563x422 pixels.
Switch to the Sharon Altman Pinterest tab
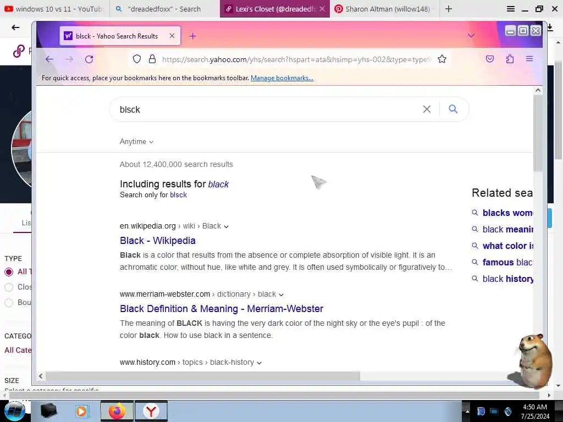[384, 9]
